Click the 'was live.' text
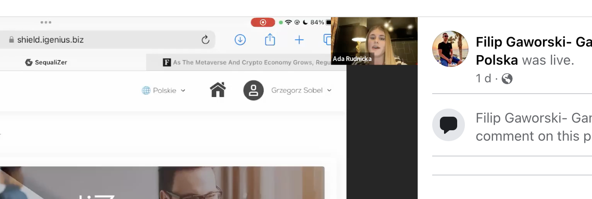The height and width of the screenshot is (199, 592). 548,60
